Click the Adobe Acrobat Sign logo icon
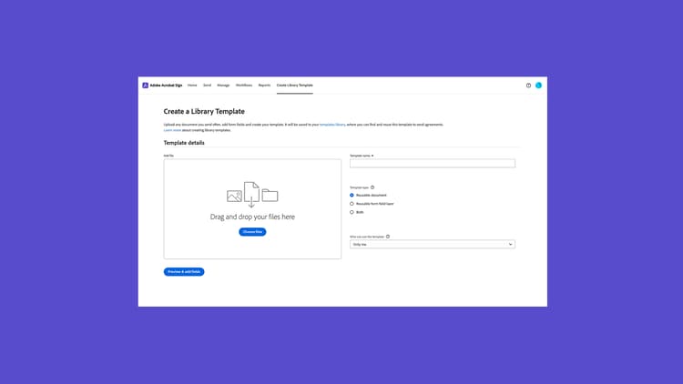 (145, 86)
